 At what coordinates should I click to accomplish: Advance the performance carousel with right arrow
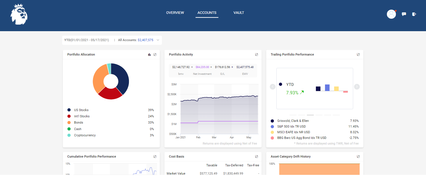[357, 87]
